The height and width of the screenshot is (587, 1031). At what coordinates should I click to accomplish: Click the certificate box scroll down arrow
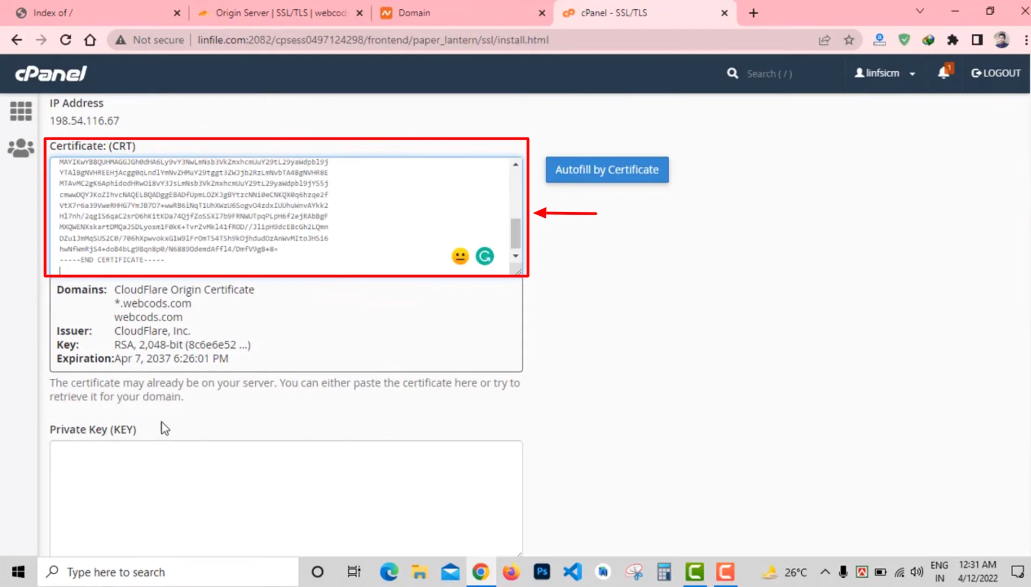(515, 255)
